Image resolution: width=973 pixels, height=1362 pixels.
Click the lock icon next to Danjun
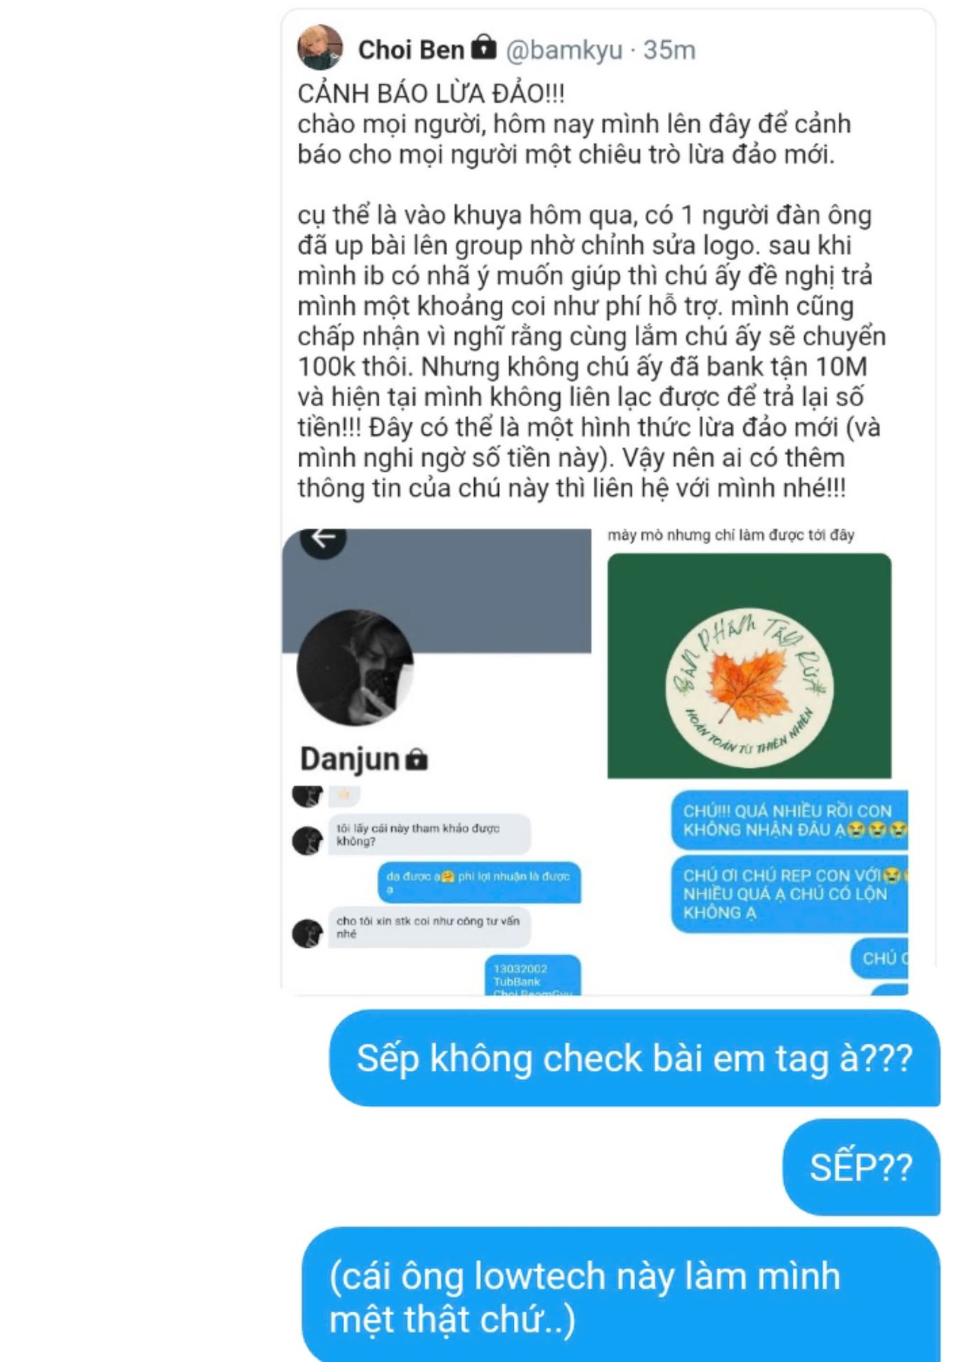417,760
